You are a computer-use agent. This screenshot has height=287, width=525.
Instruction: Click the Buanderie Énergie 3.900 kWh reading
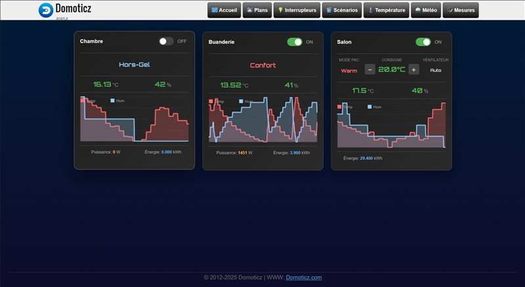pyautogui.click(x=291, y=153)
